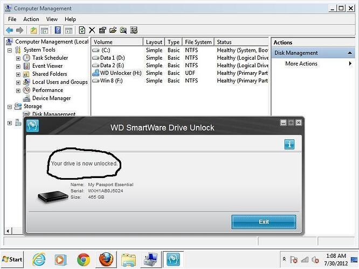Collapse the Disk Management actions section arrow
This screenshot has height=269, width=359.
(x=350, y=53)
